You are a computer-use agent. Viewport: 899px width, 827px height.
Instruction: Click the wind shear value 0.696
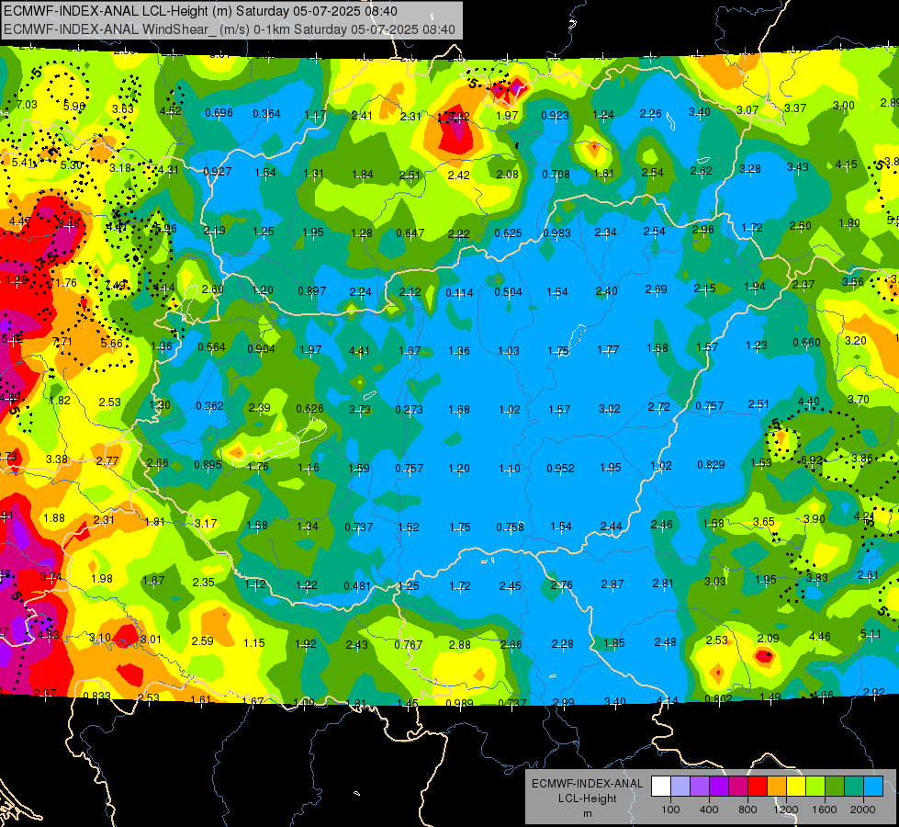[x=219, y=112]
